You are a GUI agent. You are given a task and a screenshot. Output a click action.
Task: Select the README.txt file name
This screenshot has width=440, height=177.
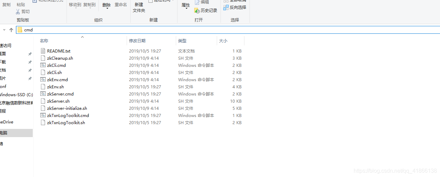pos(59,51)
